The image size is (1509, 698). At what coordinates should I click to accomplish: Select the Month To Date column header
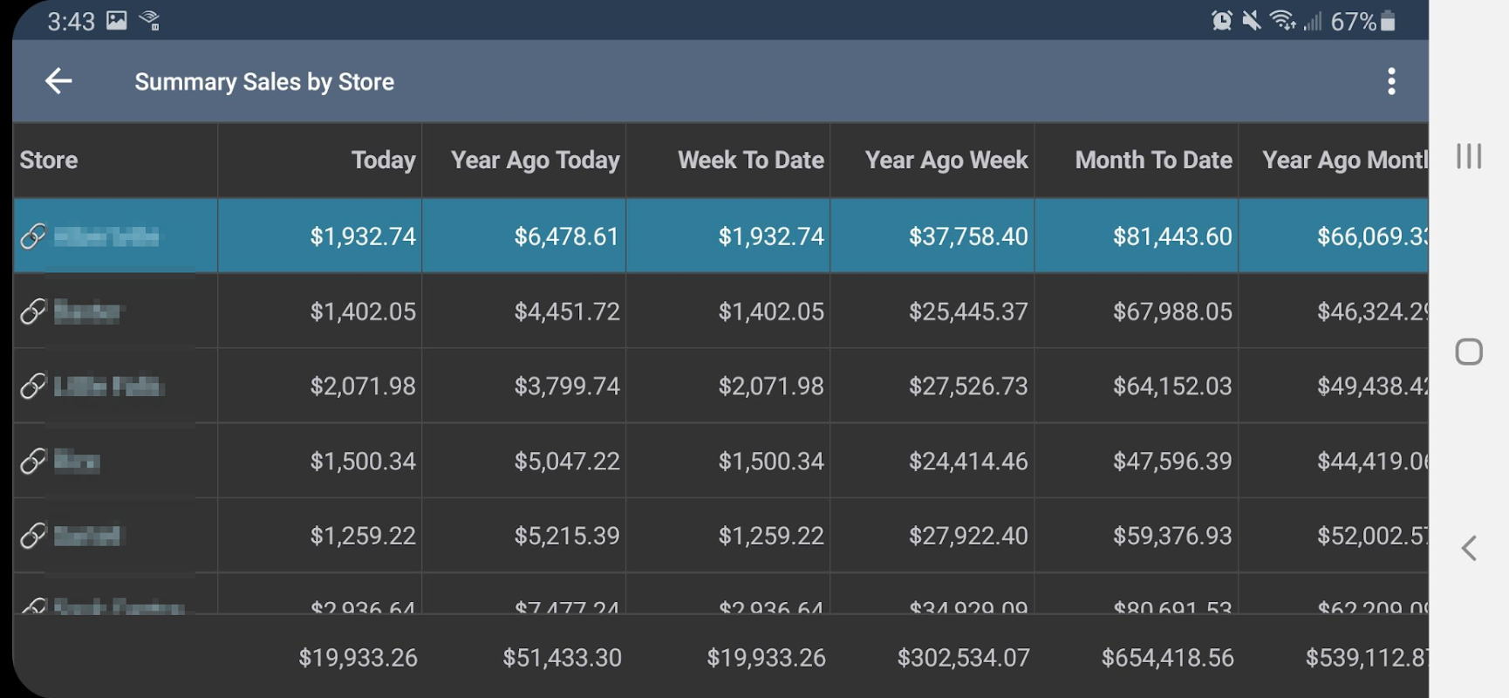click(x=1153, y=161)
